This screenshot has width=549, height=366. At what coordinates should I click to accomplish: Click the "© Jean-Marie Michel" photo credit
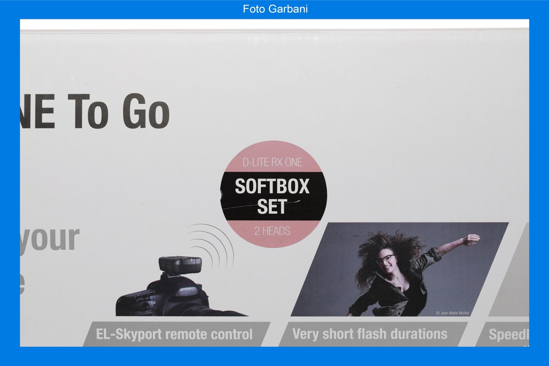coord(453,313)
